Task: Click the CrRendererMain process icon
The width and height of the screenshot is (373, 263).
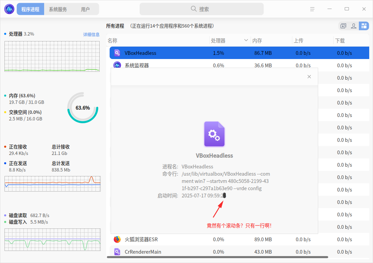Action: [117, 252]
